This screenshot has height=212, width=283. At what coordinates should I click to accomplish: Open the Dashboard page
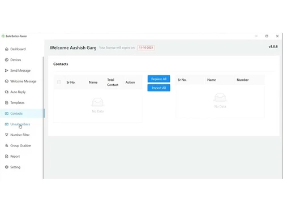coord(18,49)
